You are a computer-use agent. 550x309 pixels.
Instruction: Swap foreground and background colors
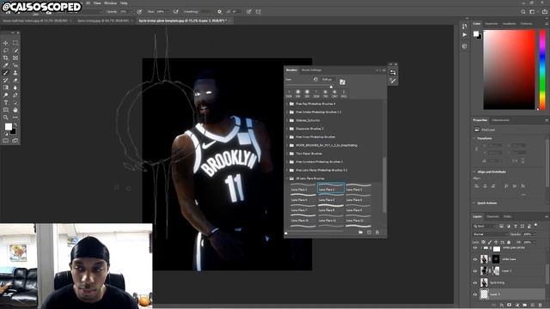point(15,124)
